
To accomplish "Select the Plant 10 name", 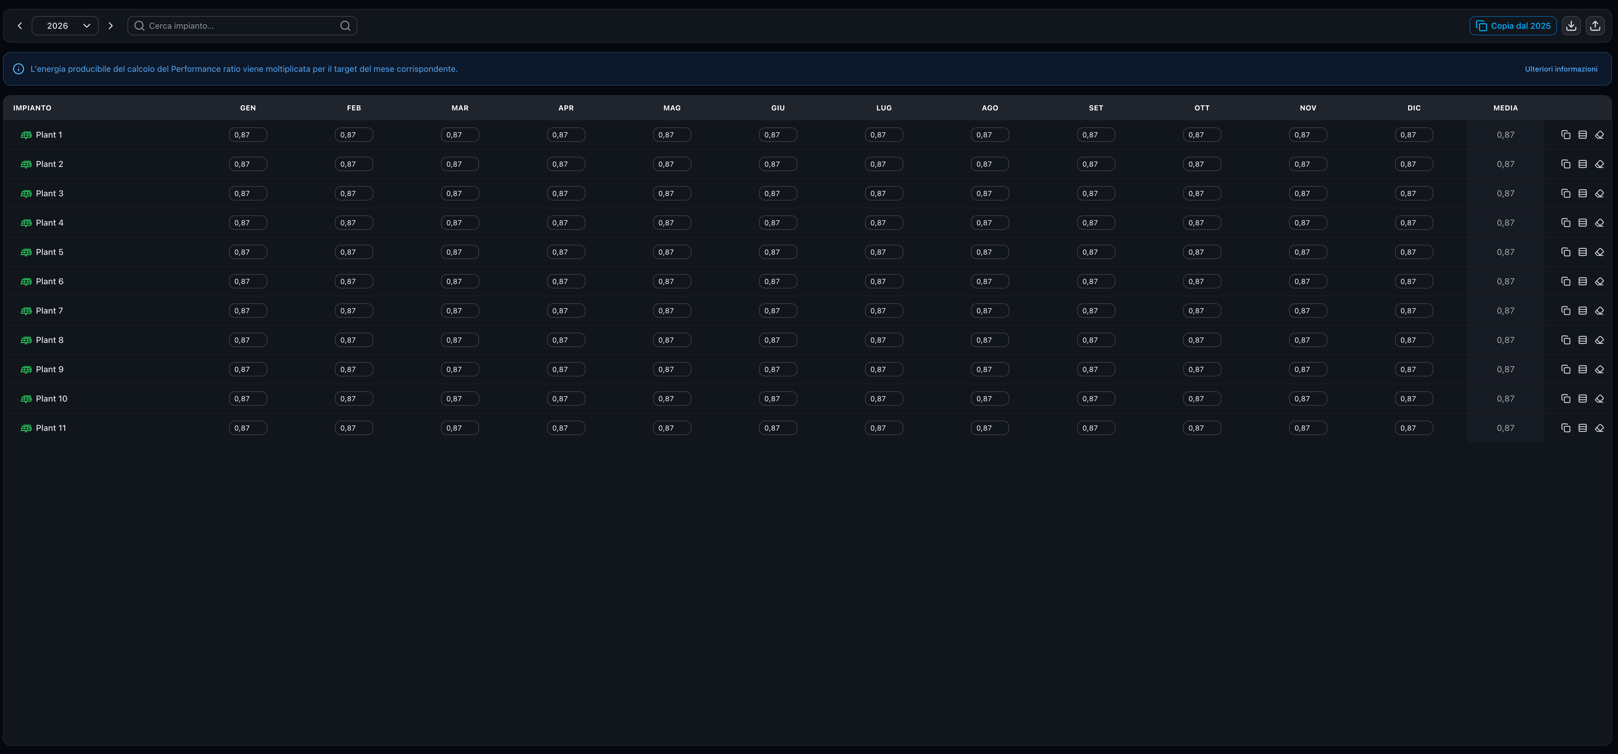I will click(x=51, y=399).
